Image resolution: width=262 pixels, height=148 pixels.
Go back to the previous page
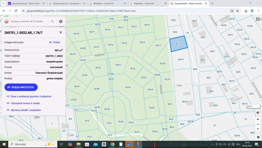[x=4, y=11]
